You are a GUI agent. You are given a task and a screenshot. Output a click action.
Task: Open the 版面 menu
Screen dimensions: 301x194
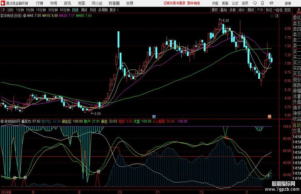(225, 3)
